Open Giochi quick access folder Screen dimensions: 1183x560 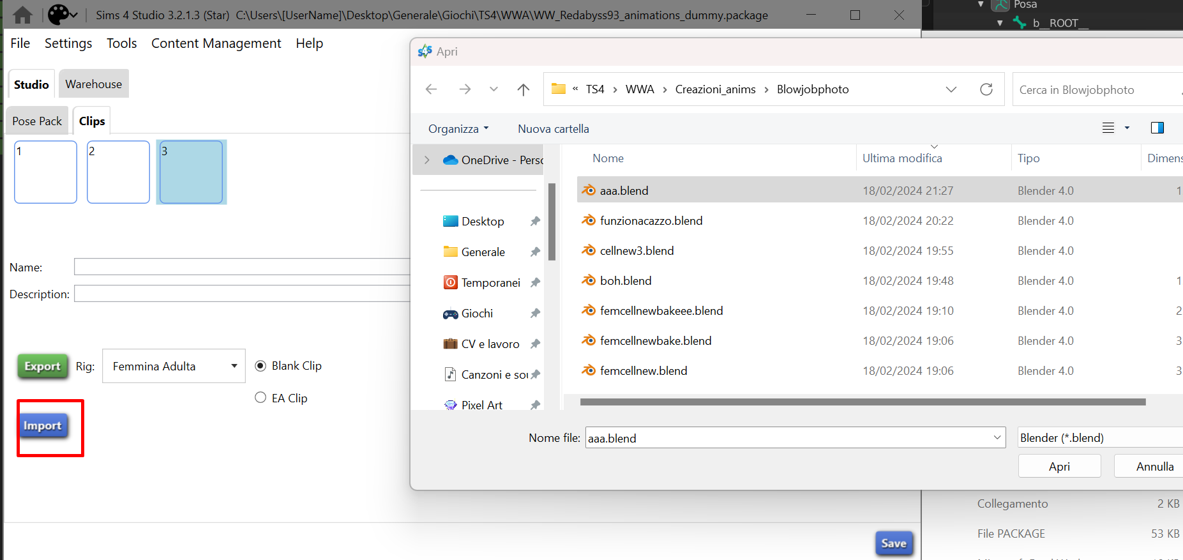(x=468, y=313)
